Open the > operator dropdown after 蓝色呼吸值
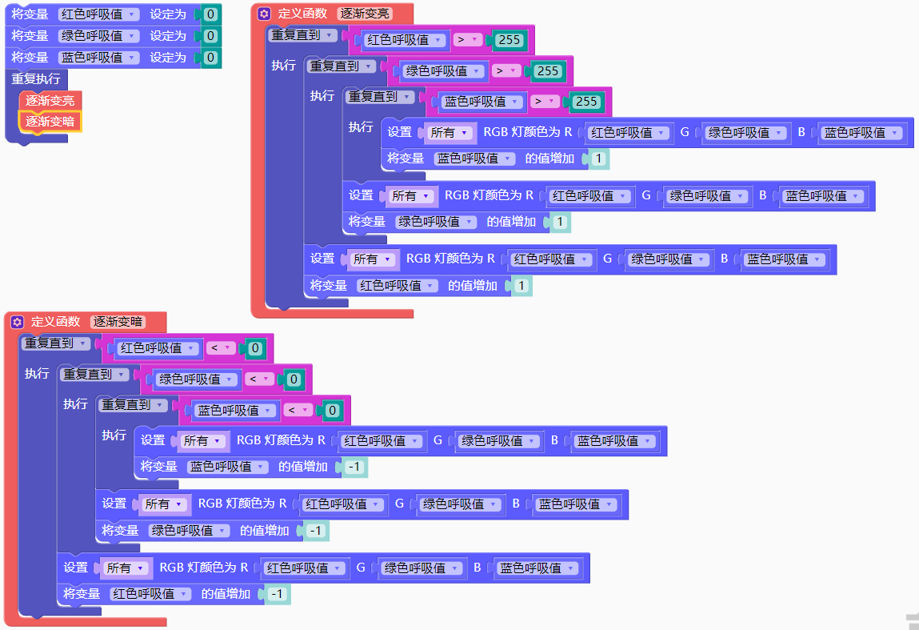919x630 pixels. (x=545, y=102)
